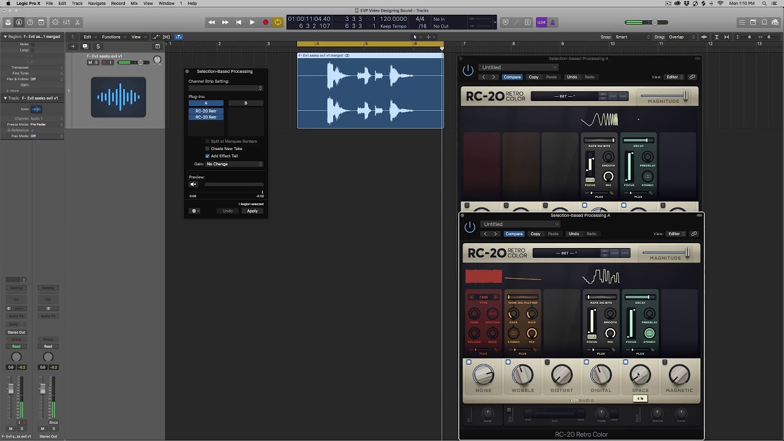The image size is (784, 441).
Task: Open Channel Strip Setting dropdown
Action: [225, 88]
